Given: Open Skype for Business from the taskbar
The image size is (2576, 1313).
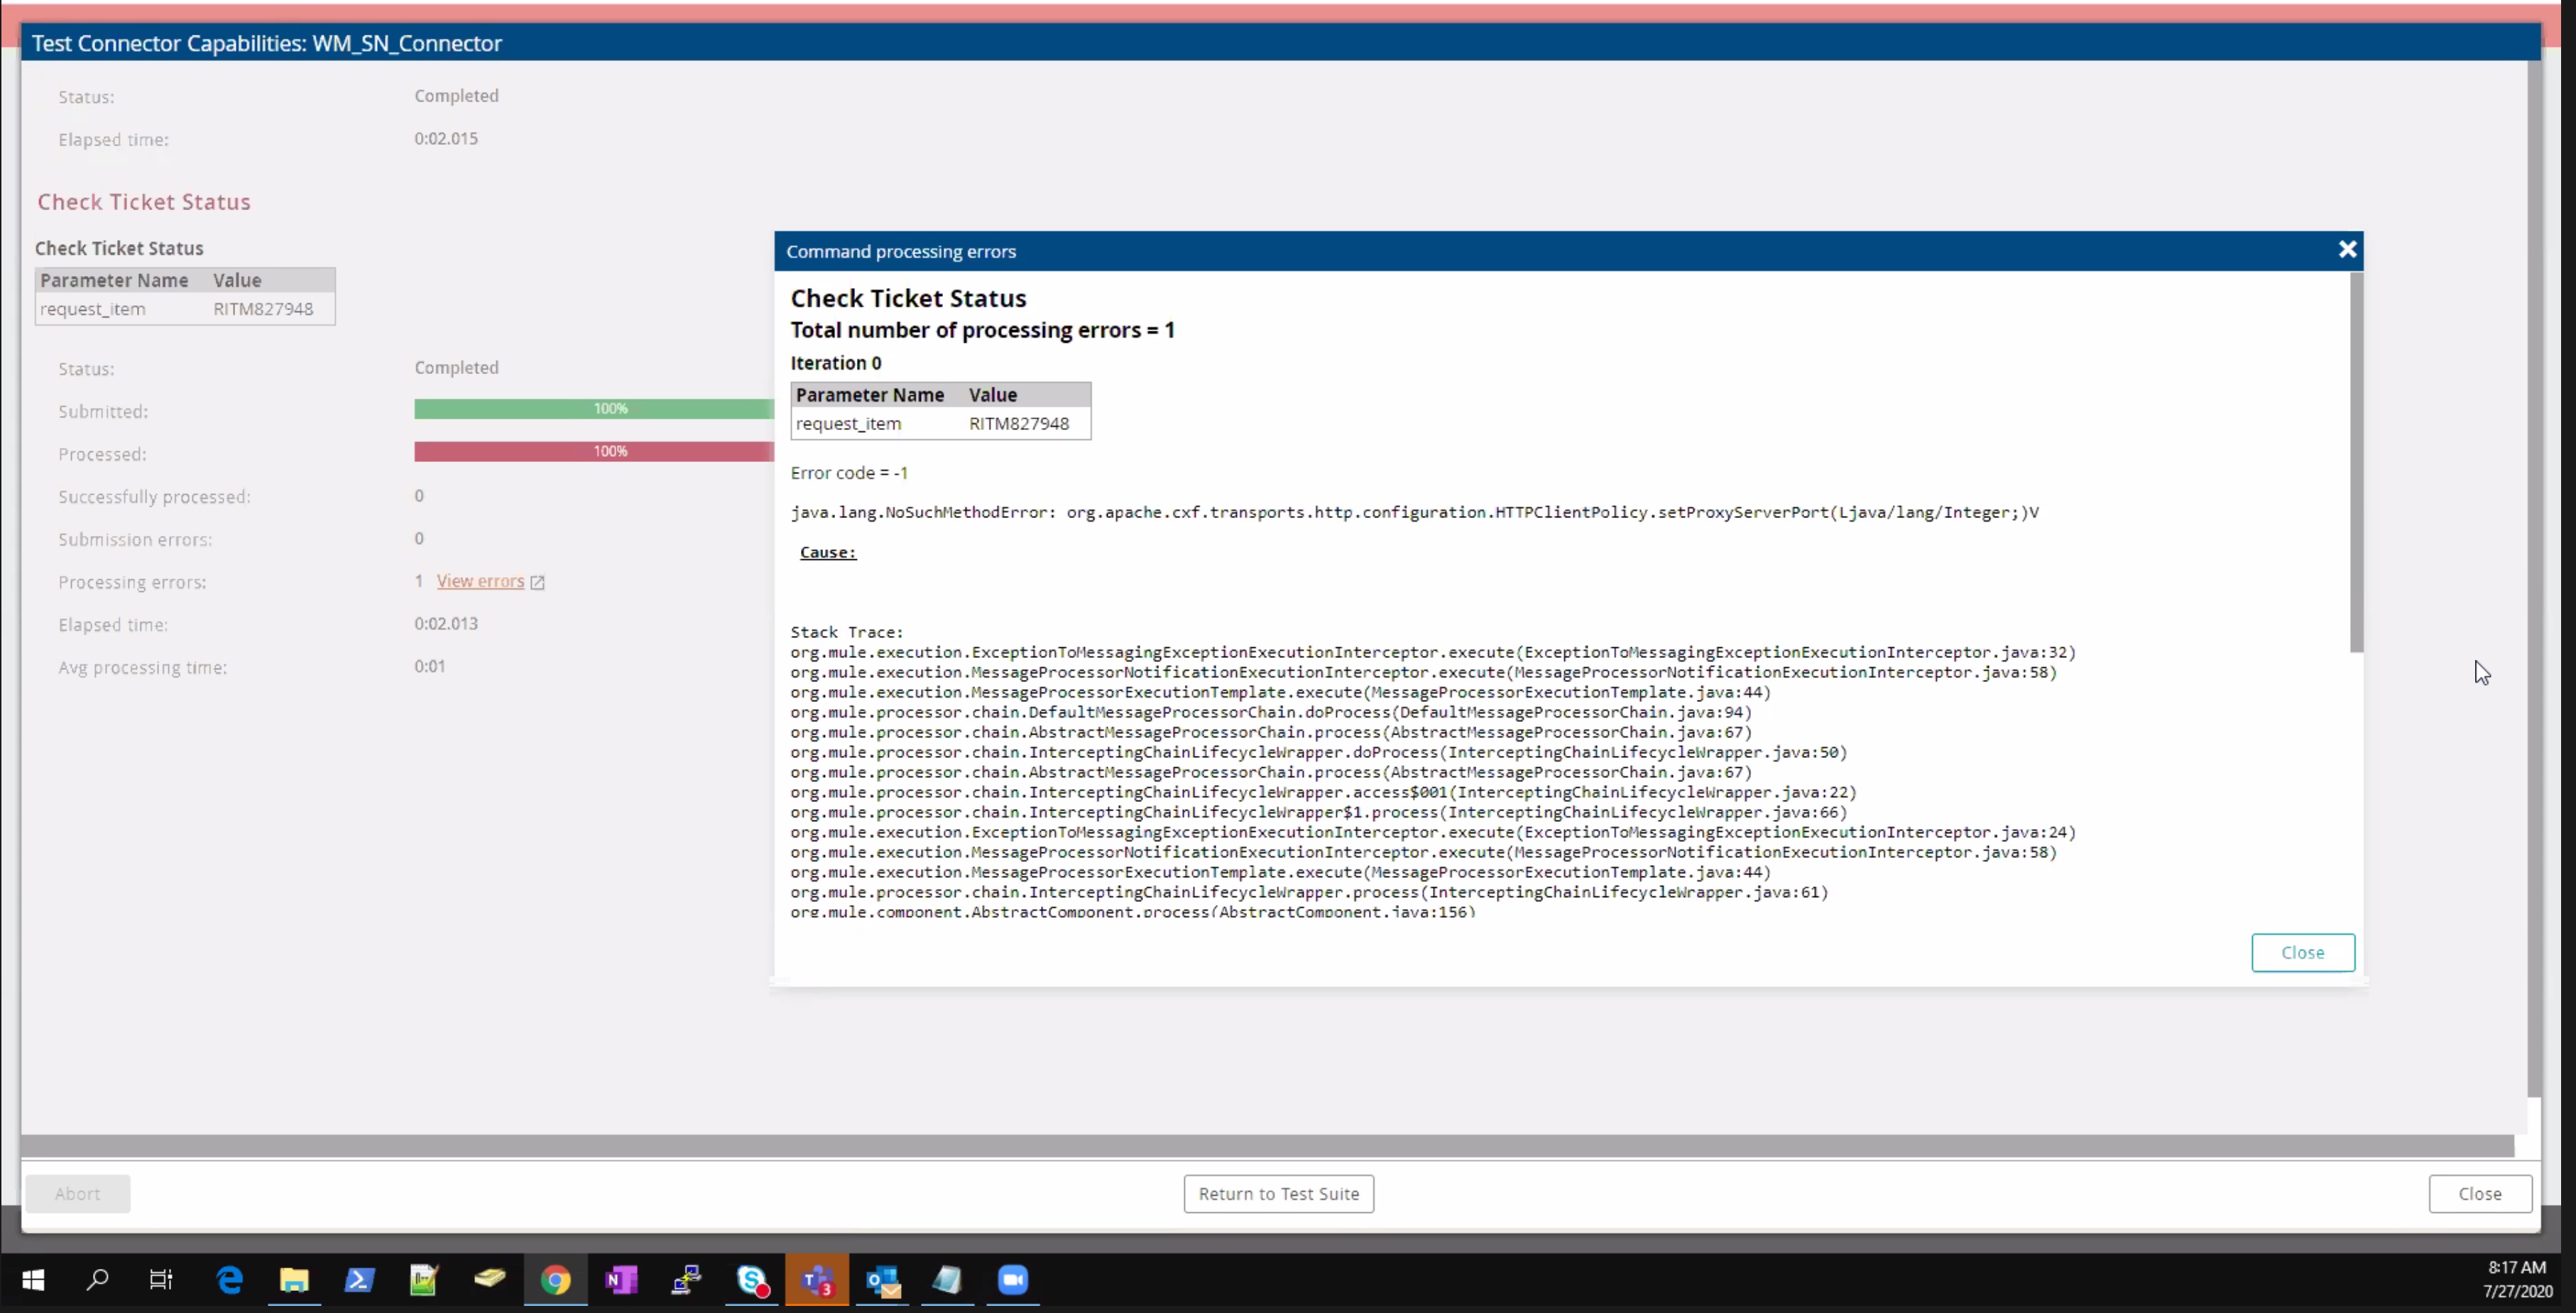Looking at the screenshot, I should coord(752,1280).
